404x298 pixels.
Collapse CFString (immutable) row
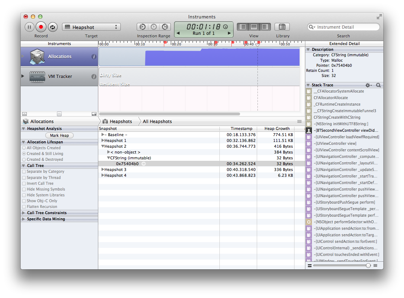click(x=108, y=158)
